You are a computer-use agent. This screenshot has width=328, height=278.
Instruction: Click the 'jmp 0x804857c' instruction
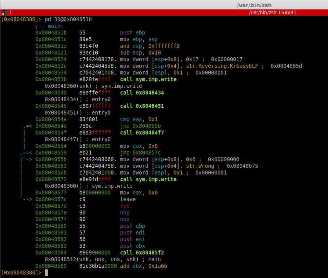(140, 153)
